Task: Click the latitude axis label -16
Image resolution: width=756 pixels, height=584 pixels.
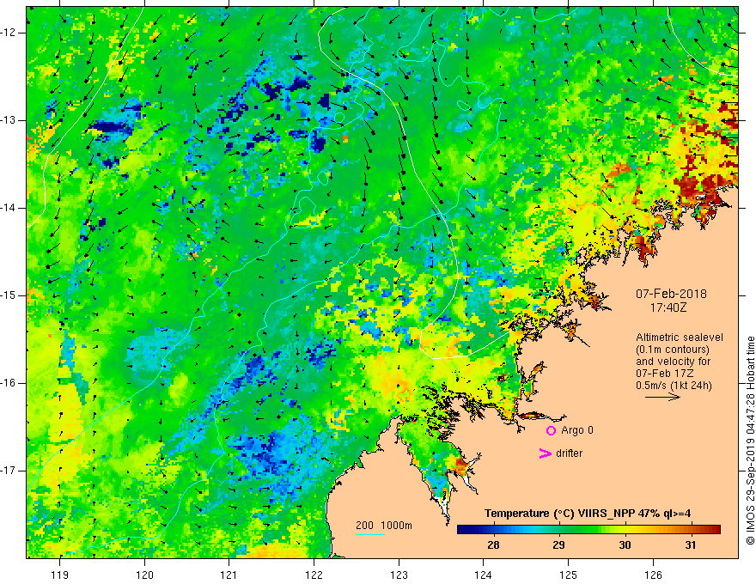Action: point(9,384)
